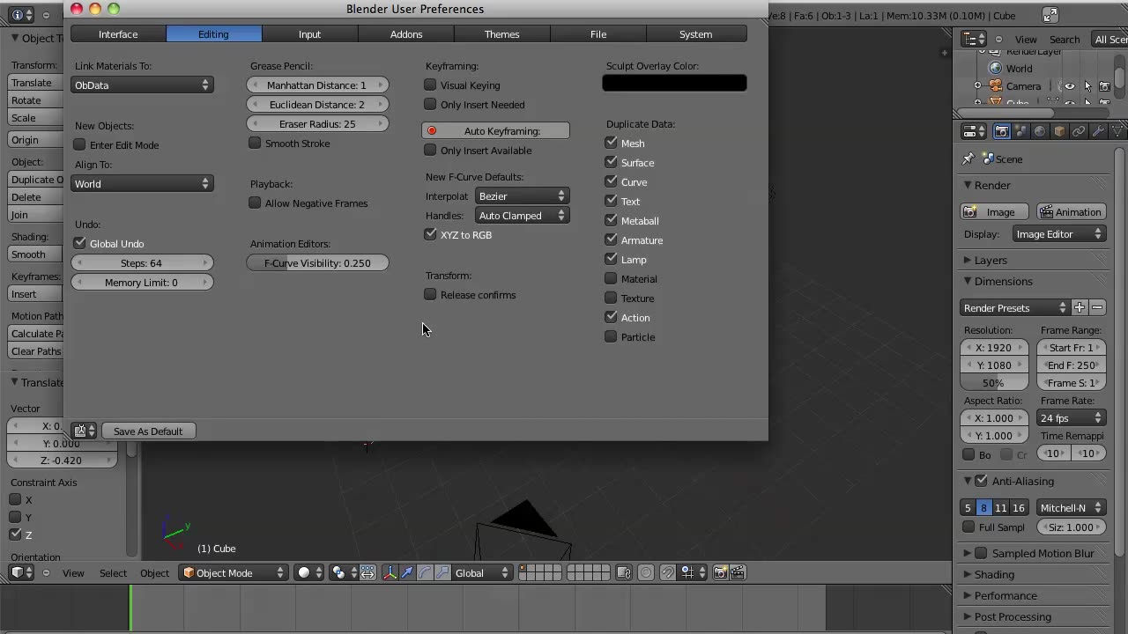Toggle fullscreen icon in info header

[1050, 15]
